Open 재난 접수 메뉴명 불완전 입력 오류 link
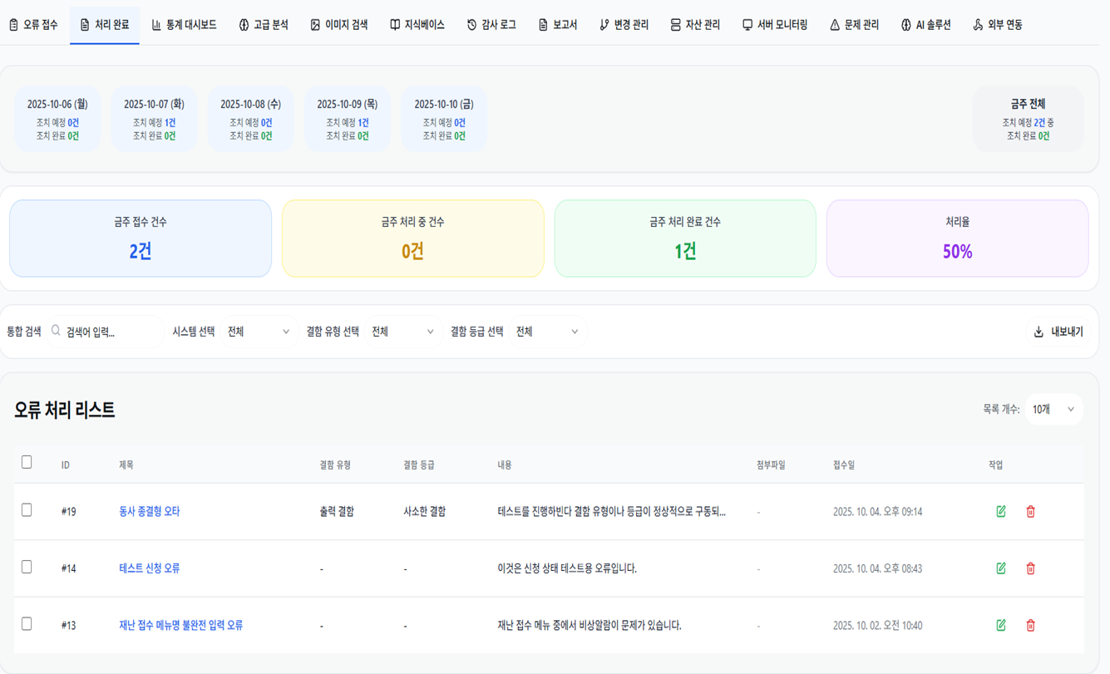Image resolution: width=1110 pixels, height=674 pixels. [181, 625]
